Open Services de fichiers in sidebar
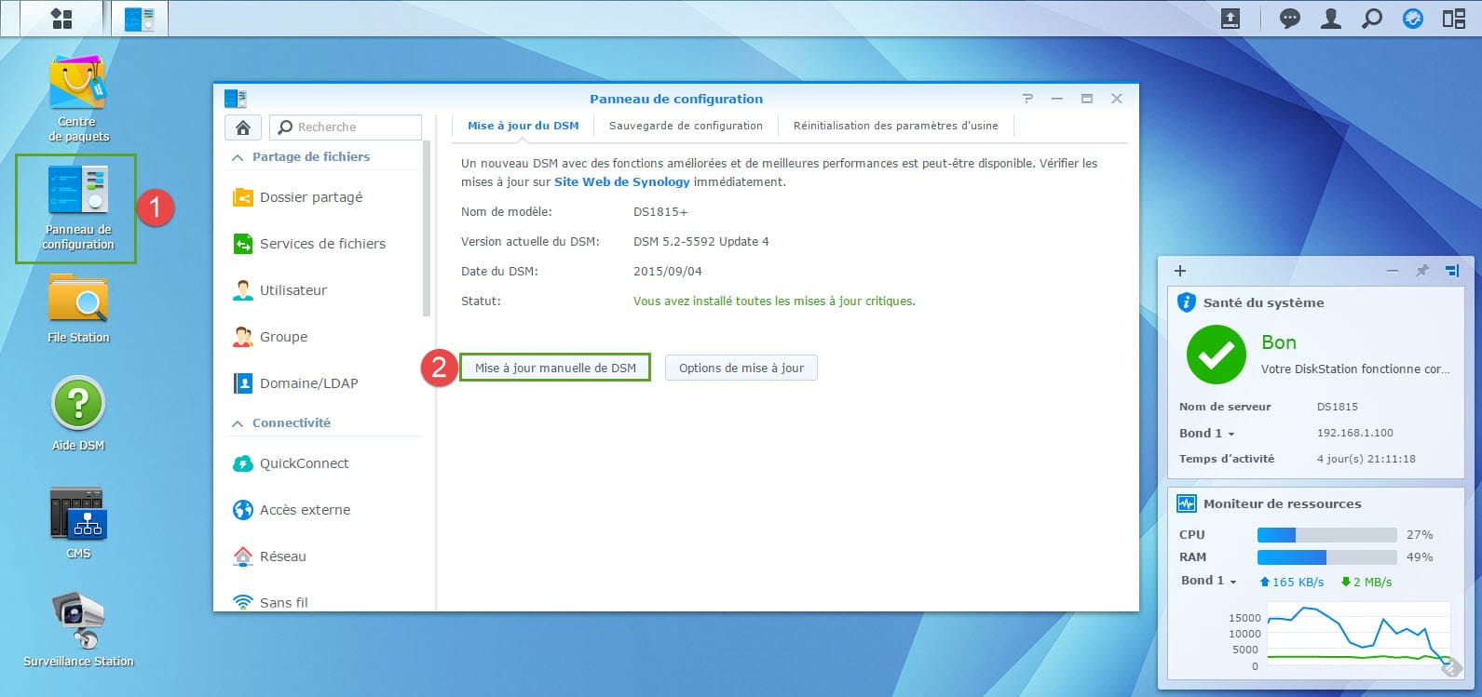The width and height of the screenshot is (1482, 697). pos(323,244)
